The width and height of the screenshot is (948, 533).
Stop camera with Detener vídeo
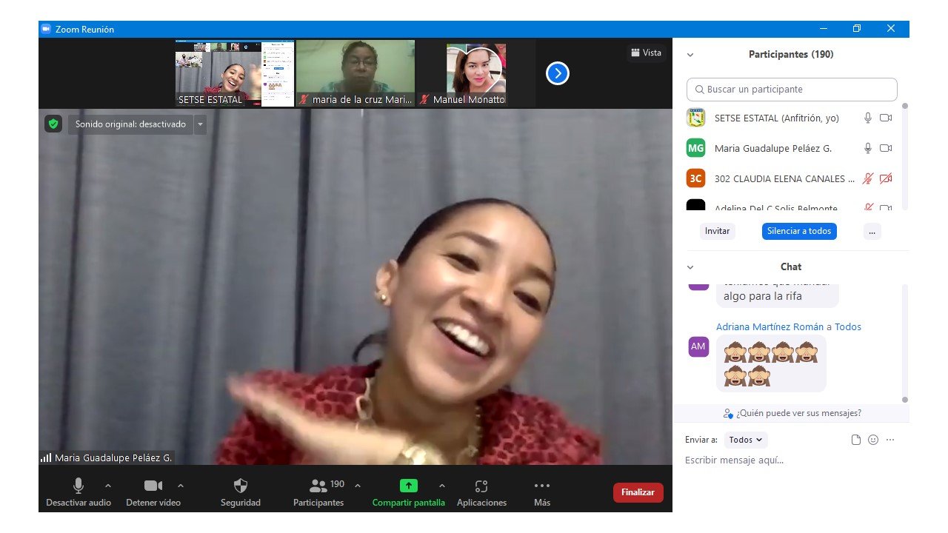(153, 492)
